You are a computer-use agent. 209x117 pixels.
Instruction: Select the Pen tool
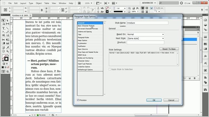[x=3, y=32]
